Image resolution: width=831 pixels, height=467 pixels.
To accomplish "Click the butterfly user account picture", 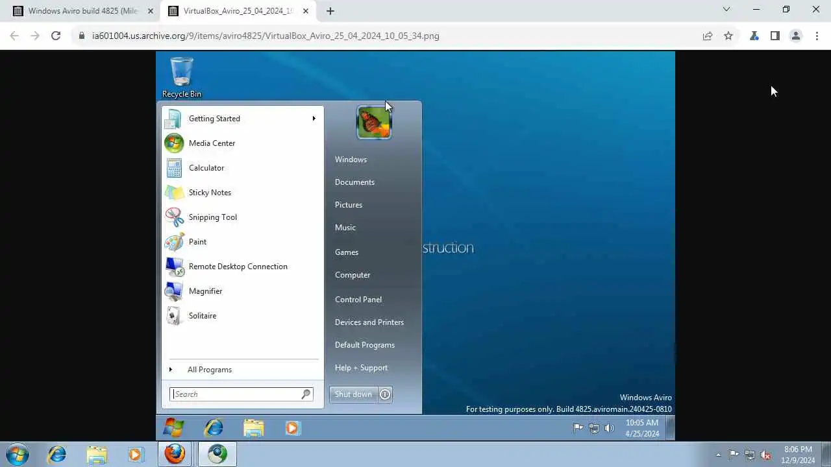I will point(374,123).
